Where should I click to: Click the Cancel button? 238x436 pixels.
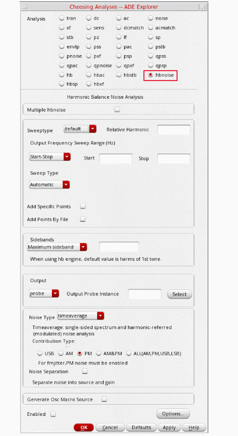tap(110, 428)
